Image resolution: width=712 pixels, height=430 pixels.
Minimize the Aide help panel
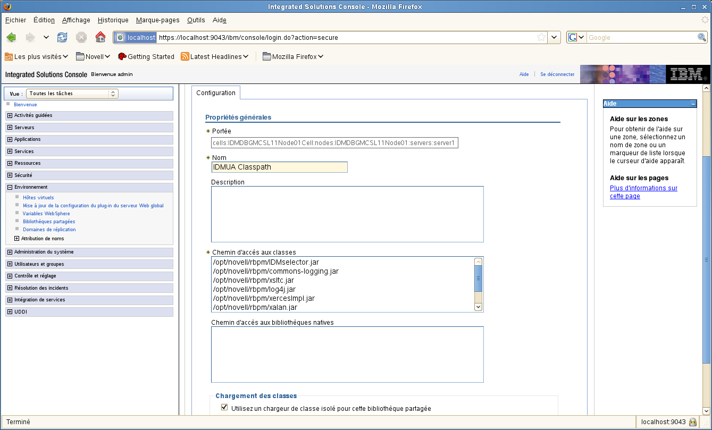tap(693, 104)
